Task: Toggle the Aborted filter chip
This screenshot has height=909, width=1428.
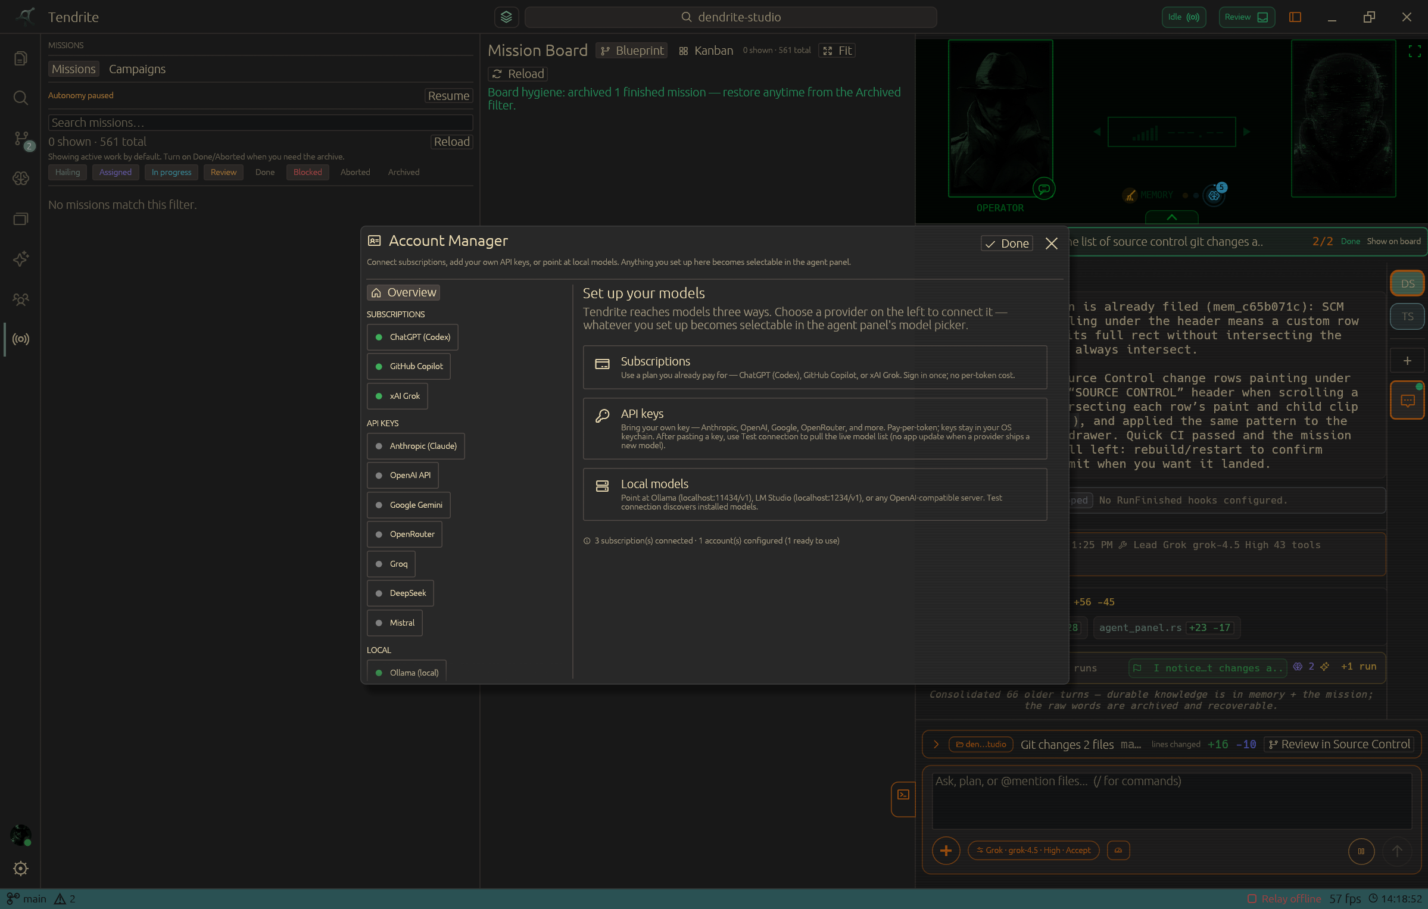Action: click(356, 173)
